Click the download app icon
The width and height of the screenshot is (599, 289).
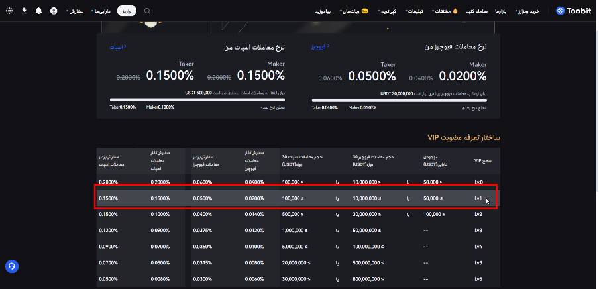(24, 11)
